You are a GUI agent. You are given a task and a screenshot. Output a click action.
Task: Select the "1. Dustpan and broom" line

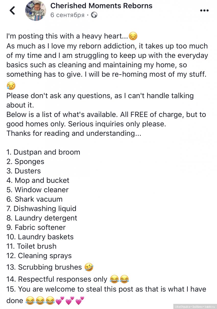tap(43, 152)
